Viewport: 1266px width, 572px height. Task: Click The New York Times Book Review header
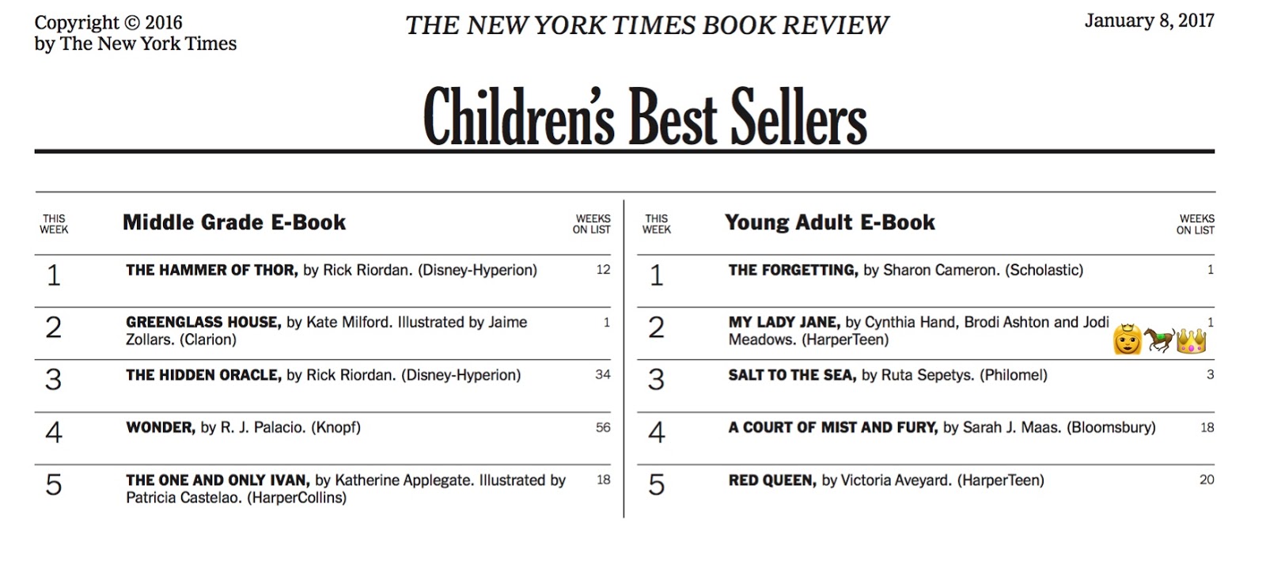(646, 26)
